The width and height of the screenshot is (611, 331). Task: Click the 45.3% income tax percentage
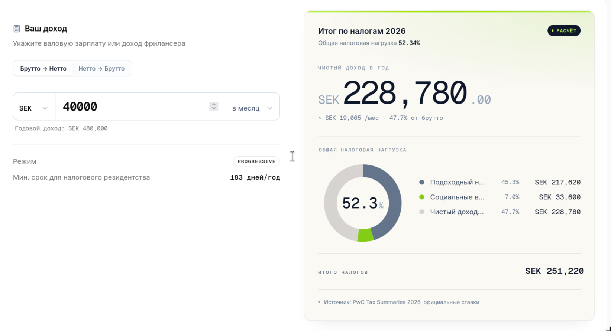coord(510,182)
